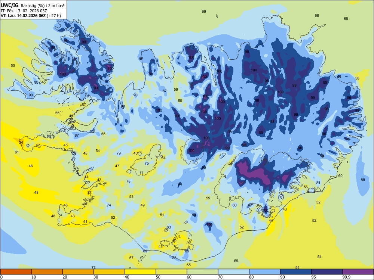Image resolution: width=374 pixels, height=280 pixels.
Task: Click the purple above-99.9 legend swatch
Action: click(358, 272)
